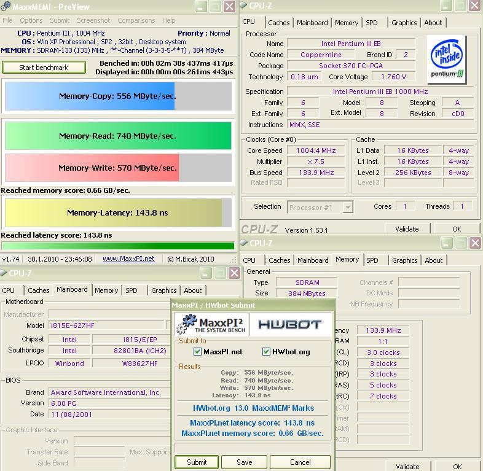Image resolution: width=483 pixels, height=471 pixels.
Task: Open the Processor #1 selection dropdown
Action: click(348, 208)
